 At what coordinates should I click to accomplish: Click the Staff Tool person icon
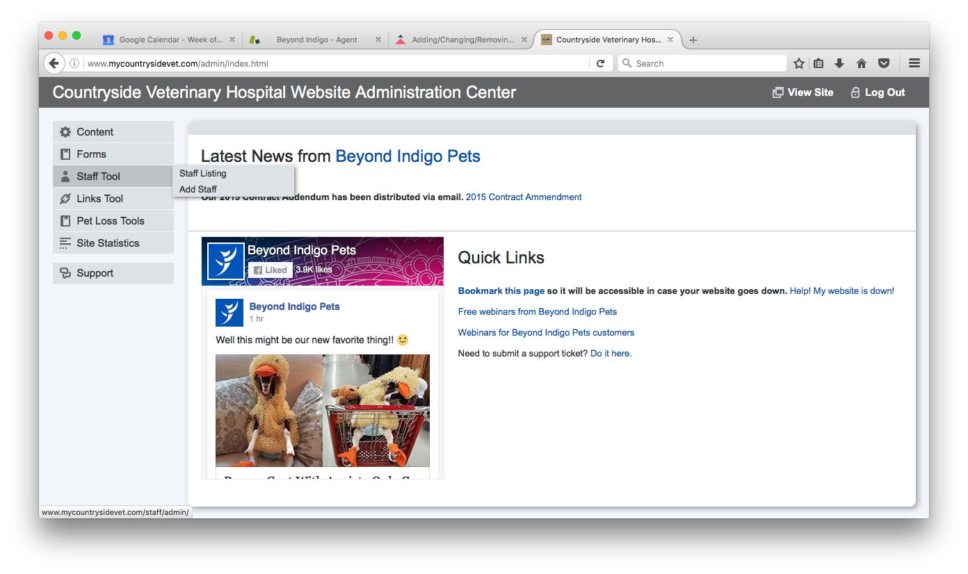65,177
